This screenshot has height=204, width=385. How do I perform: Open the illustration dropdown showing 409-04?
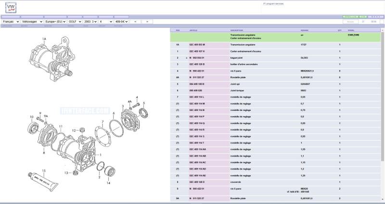click(121, 22)
